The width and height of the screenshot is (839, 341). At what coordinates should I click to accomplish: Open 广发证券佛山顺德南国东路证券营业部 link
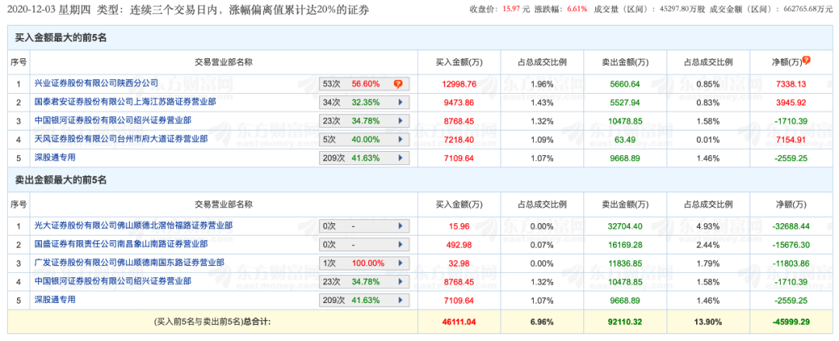(x=130, y=262)
